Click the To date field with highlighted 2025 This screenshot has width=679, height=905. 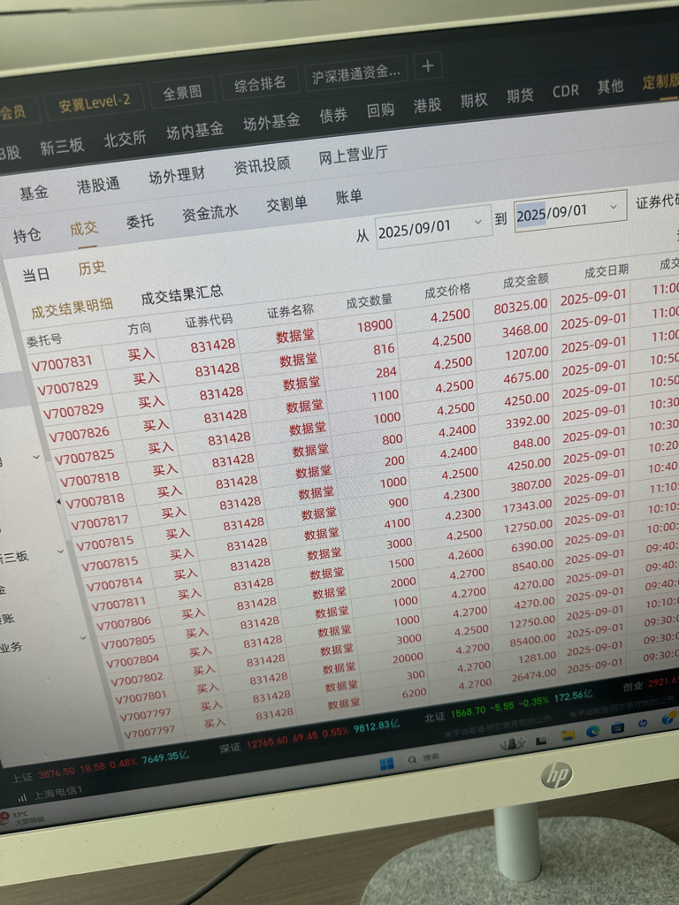(x=570, y=211)
